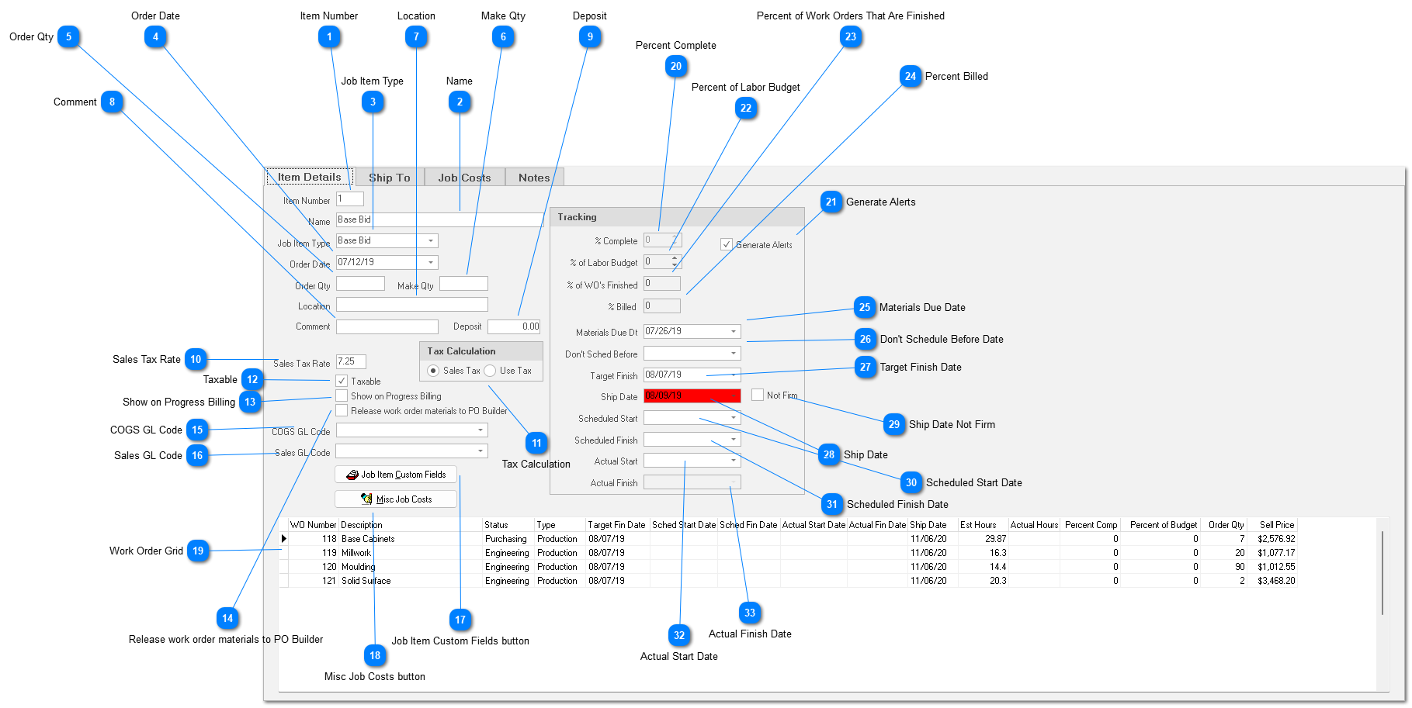Open the Materials Due Dt date picker
Viewport: 1412px width, 708px height.
click(x=734, y=332)
